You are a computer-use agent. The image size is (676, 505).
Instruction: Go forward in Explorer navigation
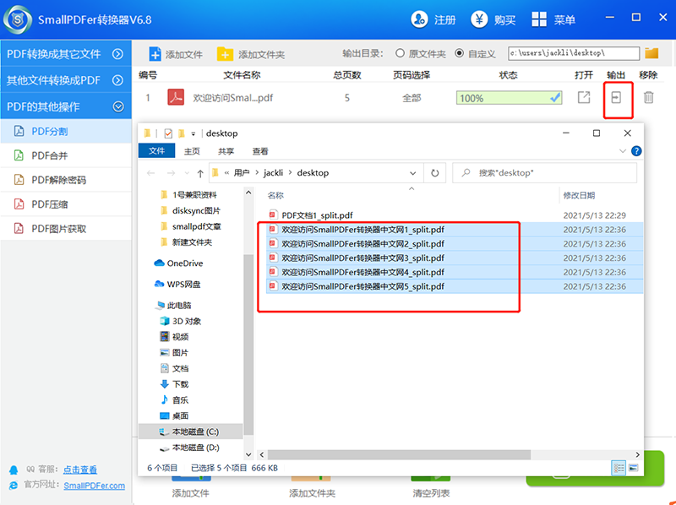pyautogui.click(x=171, y=173)
